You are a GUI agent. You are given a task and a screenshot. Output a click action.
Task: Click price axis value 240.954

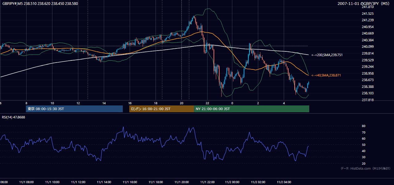click(367, 27)
